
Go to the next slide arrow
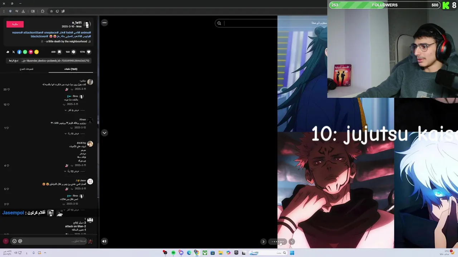pyautogui.click(x=263, y=242)
